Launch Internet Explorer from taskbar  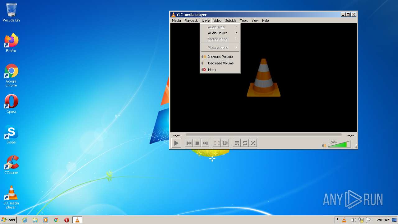(x=25, y=220)
